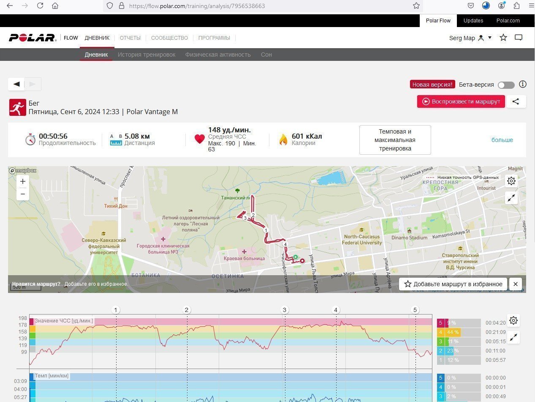Screen dimensions: 535x402
Task: Click the 00:50:56 duration value
Action: (53, 136)
